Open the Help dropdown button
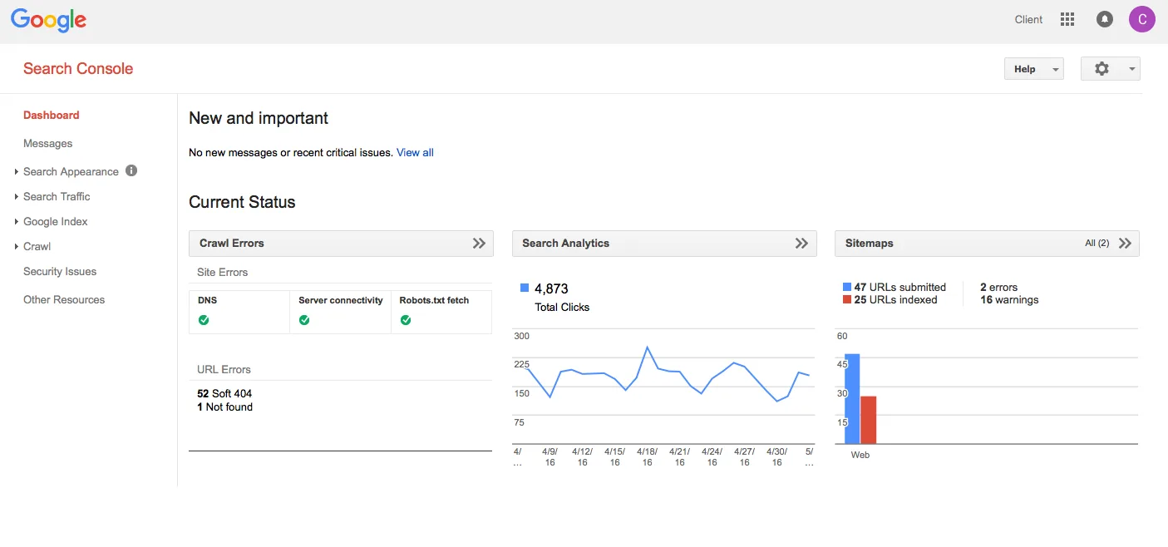The width and height of the screenshot is (1168, 547). tap(1034, 69)
